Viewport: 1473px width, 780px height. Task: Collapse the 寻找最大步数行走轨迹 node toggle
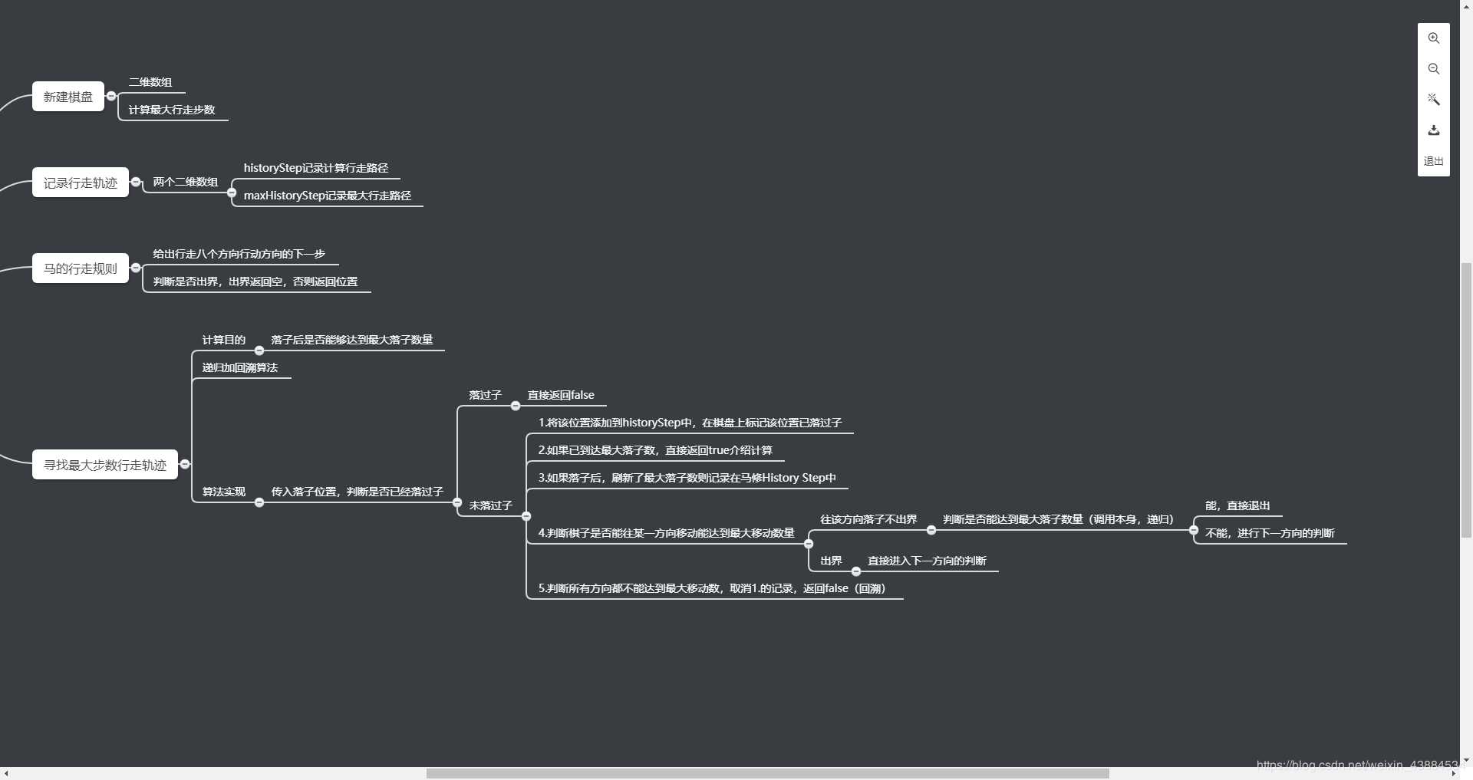pos(185,464)
